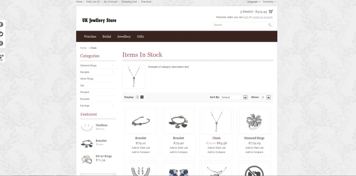356x176 pixels.
Task: Switch to grid display view
Action: 142,97
